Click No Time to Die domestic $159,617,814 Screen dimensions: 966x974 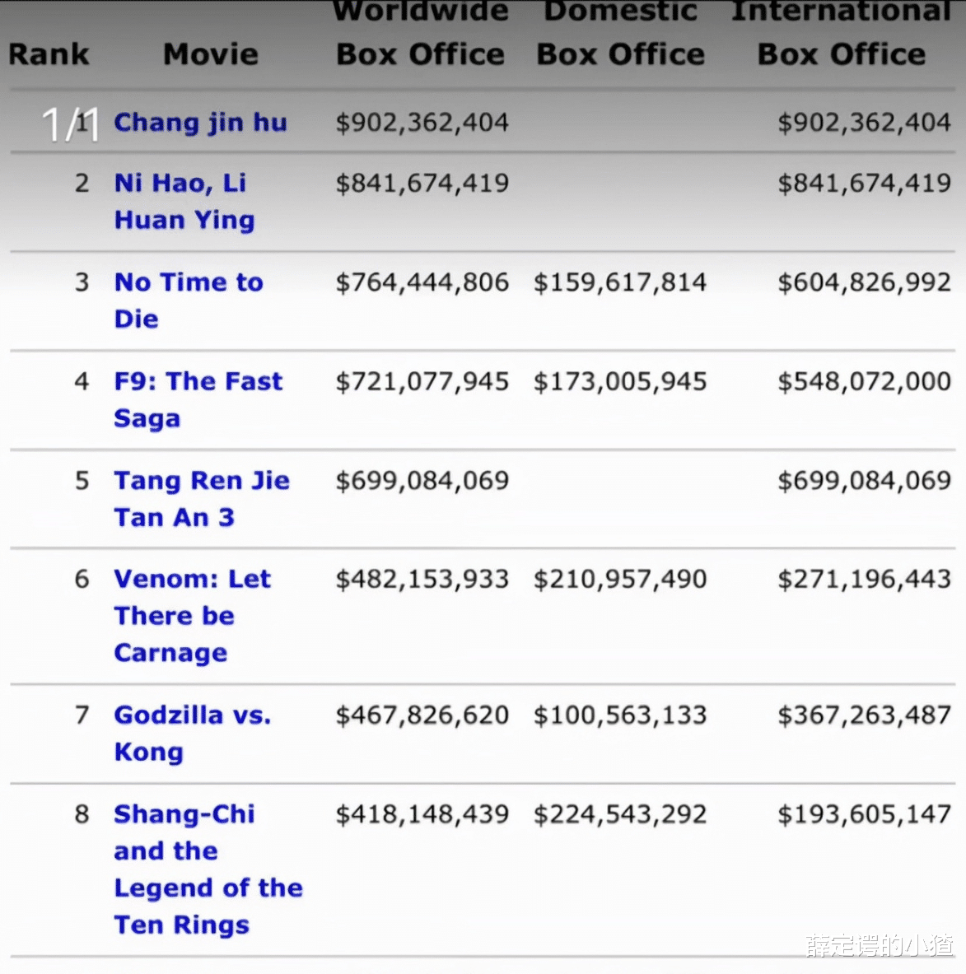point(620,282)
